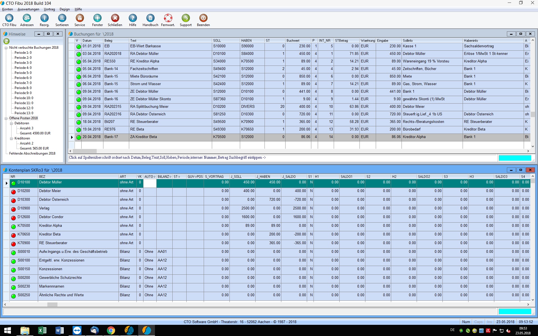Open the Auswertungen menu
Image resolution: width=538 pixels, height=336 pixels.
[28, 9]
